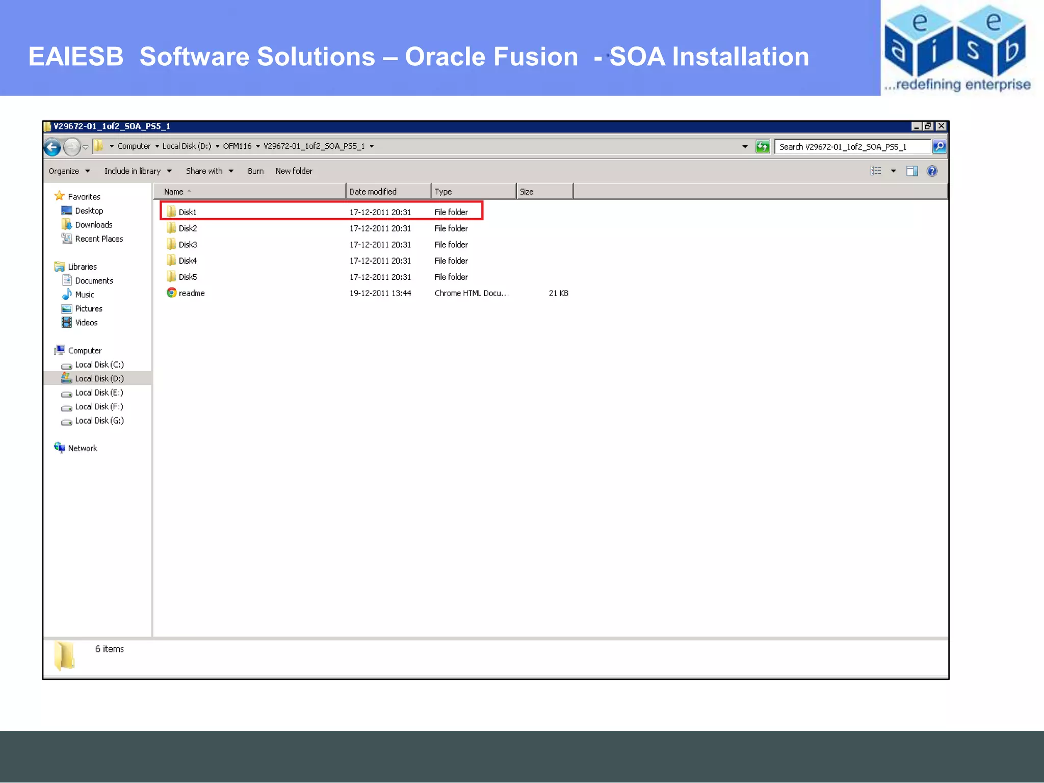Click Network in the navigation pane
The image size is (1044, 783).
click(82, 449)
